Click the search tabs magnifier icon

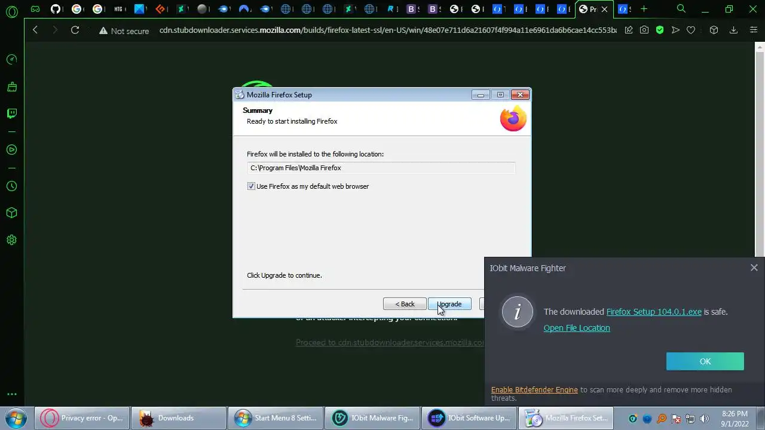(681, 9)
